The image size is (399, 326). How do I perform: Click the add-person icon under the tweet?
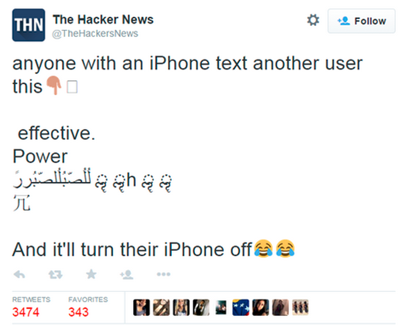(126, 275)
